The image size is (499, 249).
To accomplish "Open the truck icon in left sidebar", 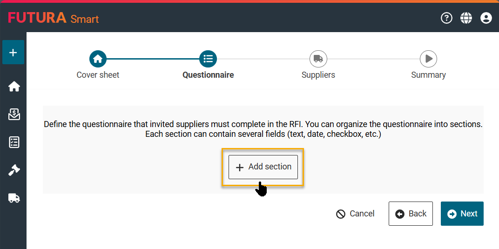I will 14,198.
